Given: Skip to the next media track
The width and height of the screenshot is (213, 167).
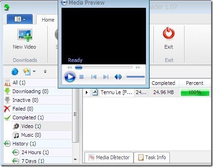Looking at the screenshot, I should (106, 77).
